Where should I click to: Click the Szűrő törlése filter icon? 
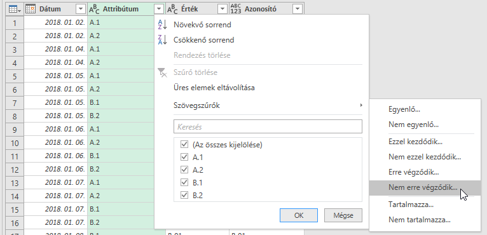(x=162, y=72)
